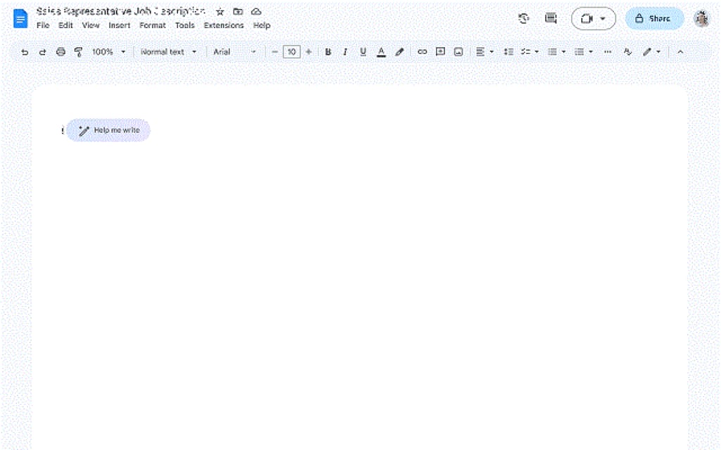Viewport: 721px width, 450px height.
Task: Open the Edit menu
Action: coord(65,25)
